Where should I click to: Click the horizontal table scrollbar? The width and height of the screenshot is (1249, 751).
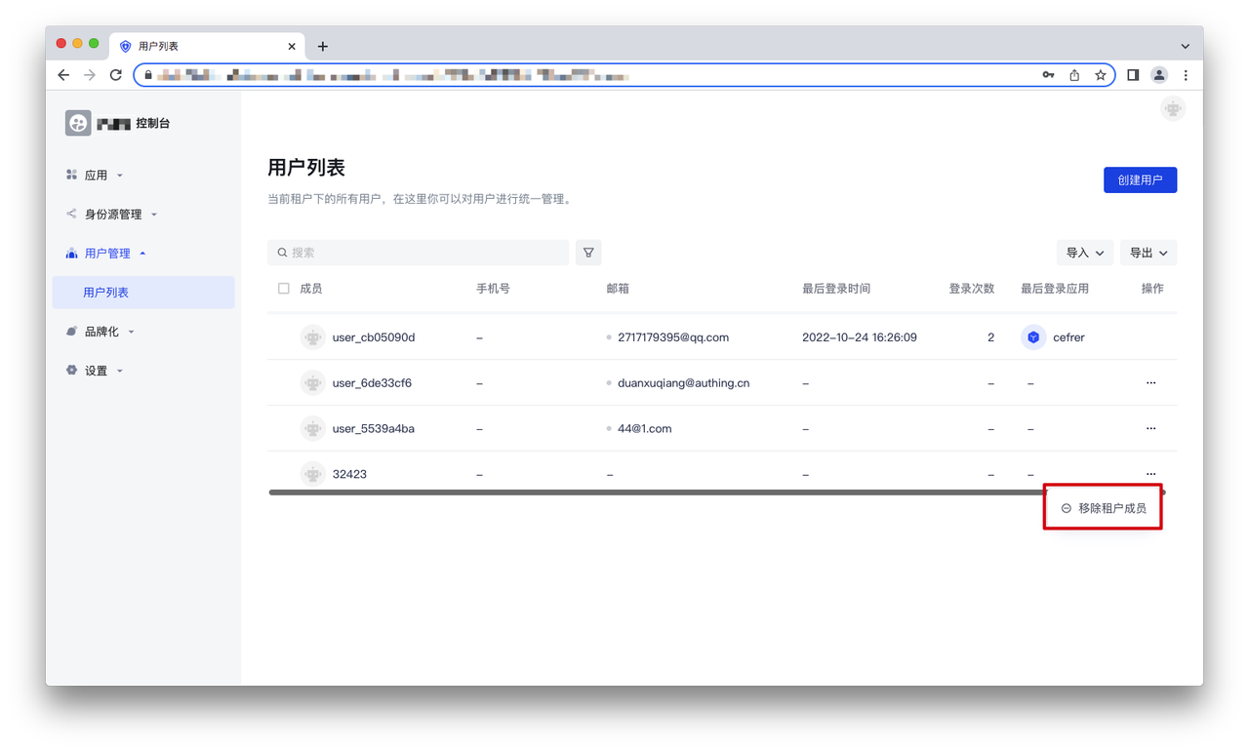[654, 493]
